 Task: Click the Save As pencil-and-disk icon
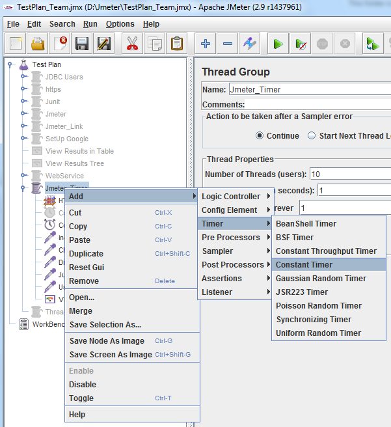tap(103, 44)
